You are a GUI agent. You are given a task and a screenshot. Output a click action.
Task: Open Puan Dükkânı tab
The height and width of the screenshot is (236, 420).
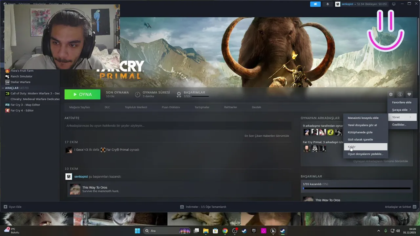(171, 107)
